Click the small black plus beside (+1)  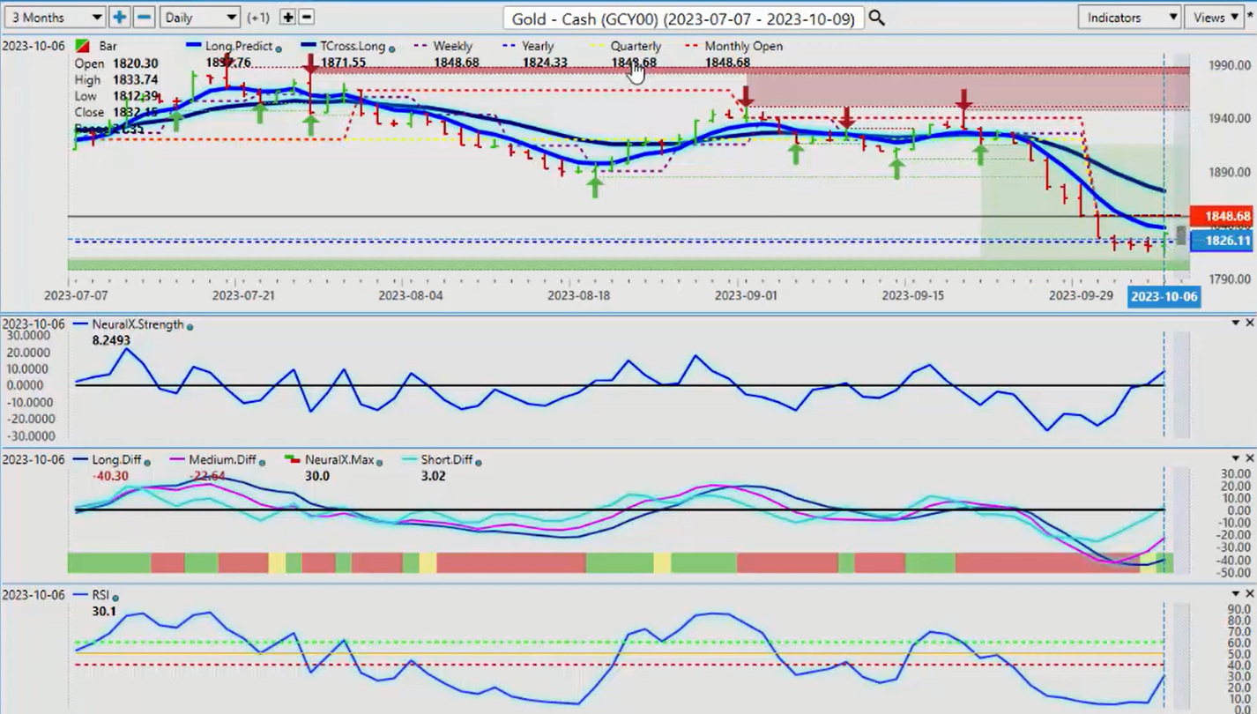(287, 17)
